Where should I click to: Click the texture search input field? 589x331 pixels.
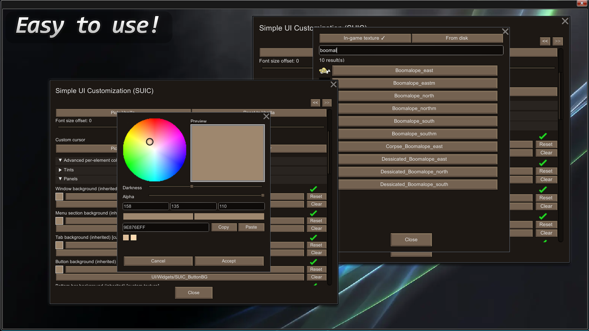point(411,50)
